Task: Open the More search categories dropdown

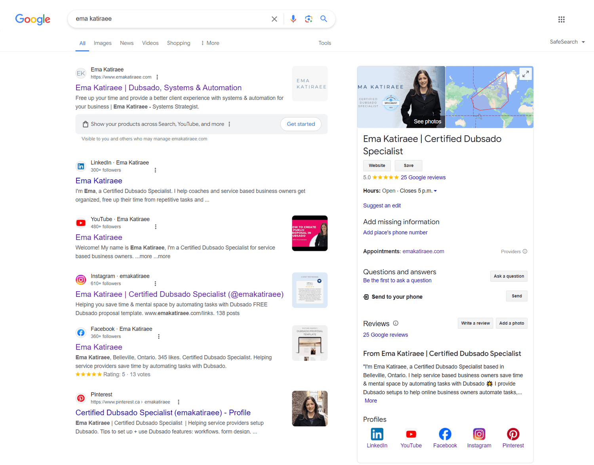Action: pyautogui.click(x=209, y=43)
